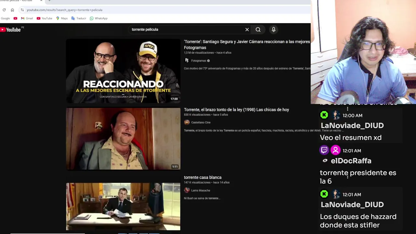Click '830 K visualizaciones' metadata text

pyautogui.click(x=197, y=115)
